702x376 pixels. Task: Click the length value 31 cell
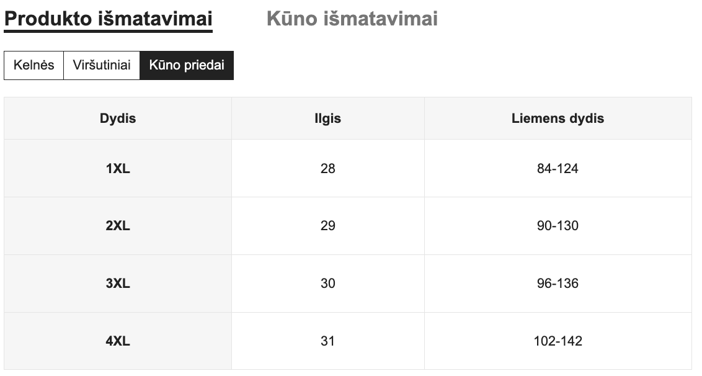coord(327,341)
